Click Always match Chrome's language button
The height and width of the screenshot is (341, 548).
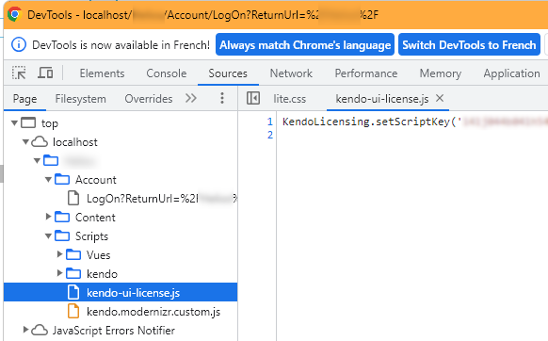[x=305, y=45]
